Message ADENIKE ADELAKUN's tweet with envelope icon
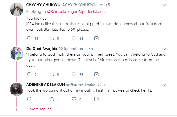This screenshot has width=177, height=117. pyautogui.click(x=96, y=99)
